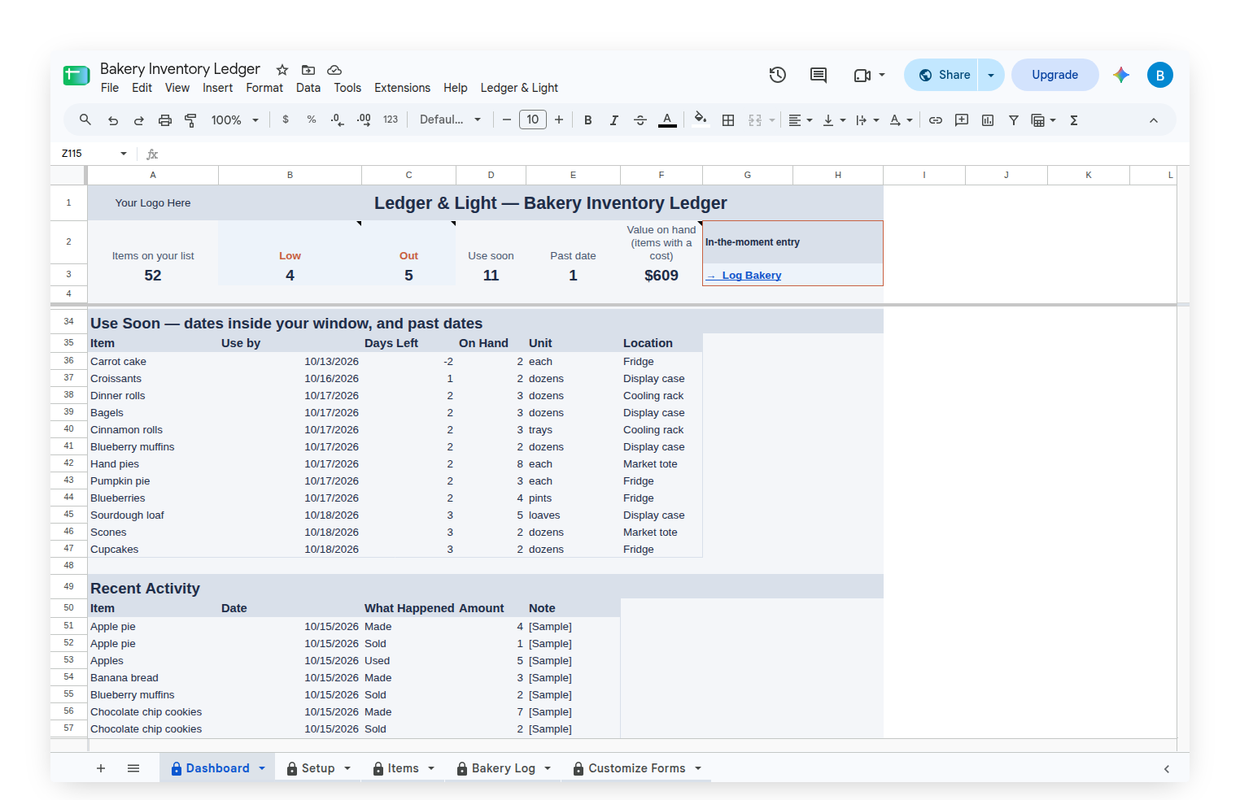Viewport: 1240px width, 800px height.
Task: Open the Name Box dropdown arrow
Action: coord(124,154)
